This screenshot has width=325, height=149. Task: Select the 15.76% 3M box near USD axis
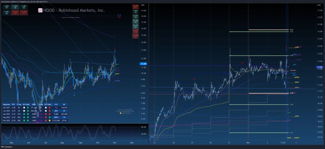[x=136, y=21]
